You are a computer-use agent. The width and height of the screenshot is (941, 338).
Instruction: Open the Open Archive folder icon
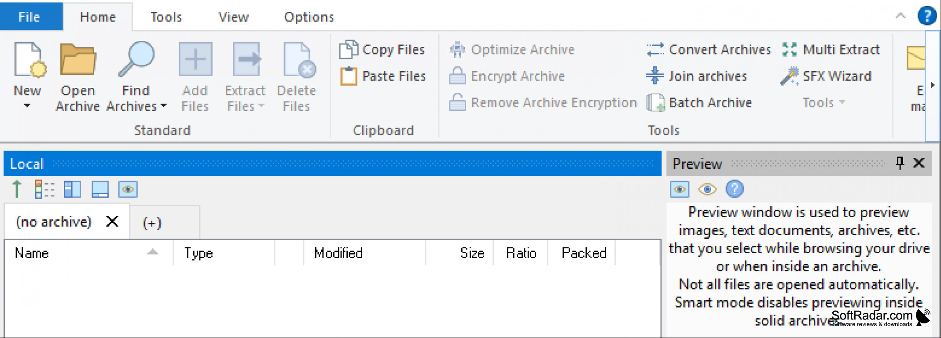coord(78,59)
